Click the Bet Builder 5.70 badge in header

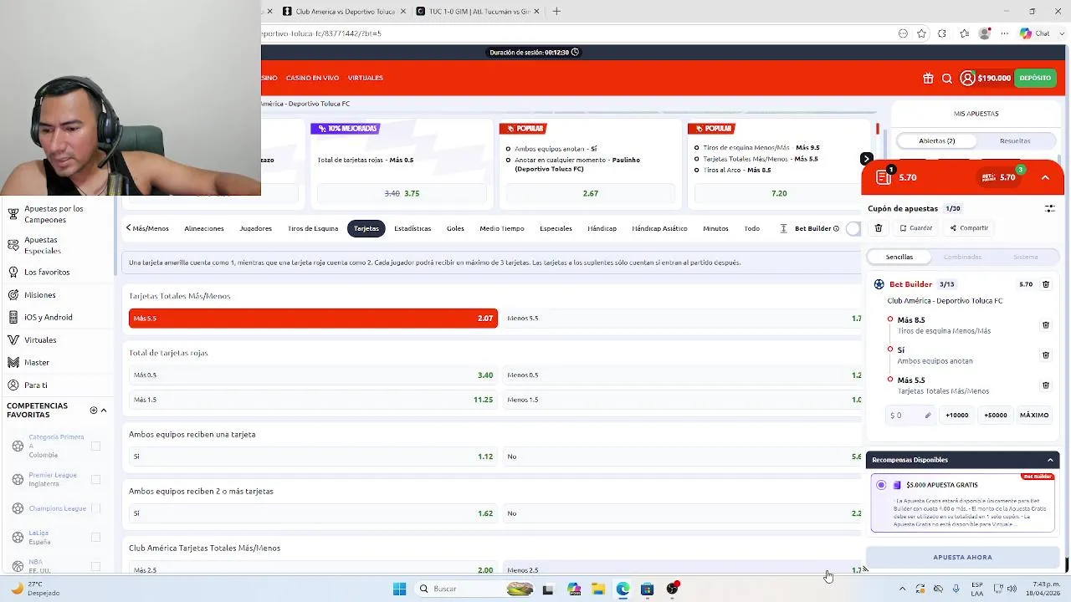click(998, 177)
